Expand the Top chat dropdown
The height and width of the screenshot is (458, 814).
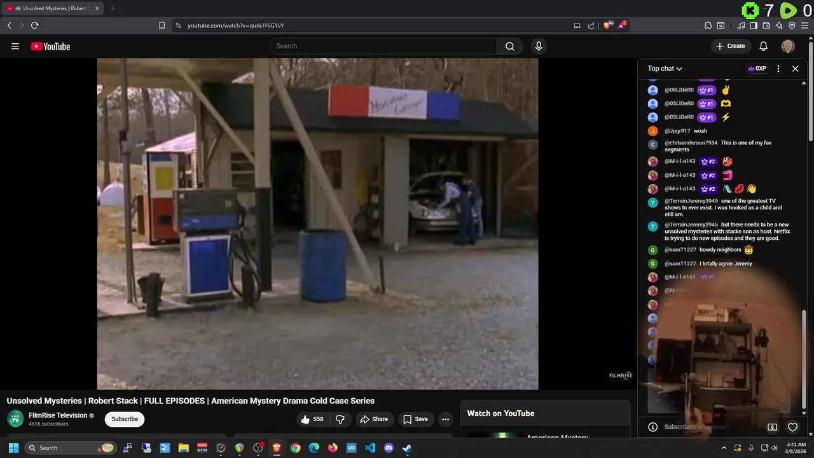click(665, 69)
